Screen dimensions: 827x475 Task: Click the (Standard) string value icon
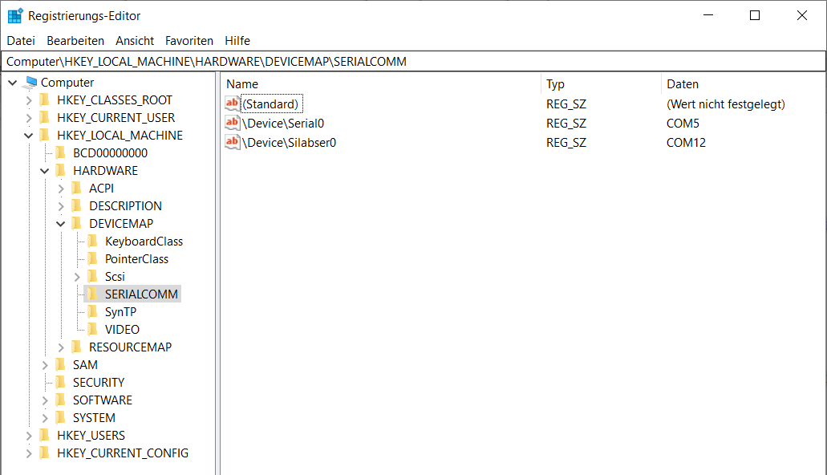tap(232, 104)
